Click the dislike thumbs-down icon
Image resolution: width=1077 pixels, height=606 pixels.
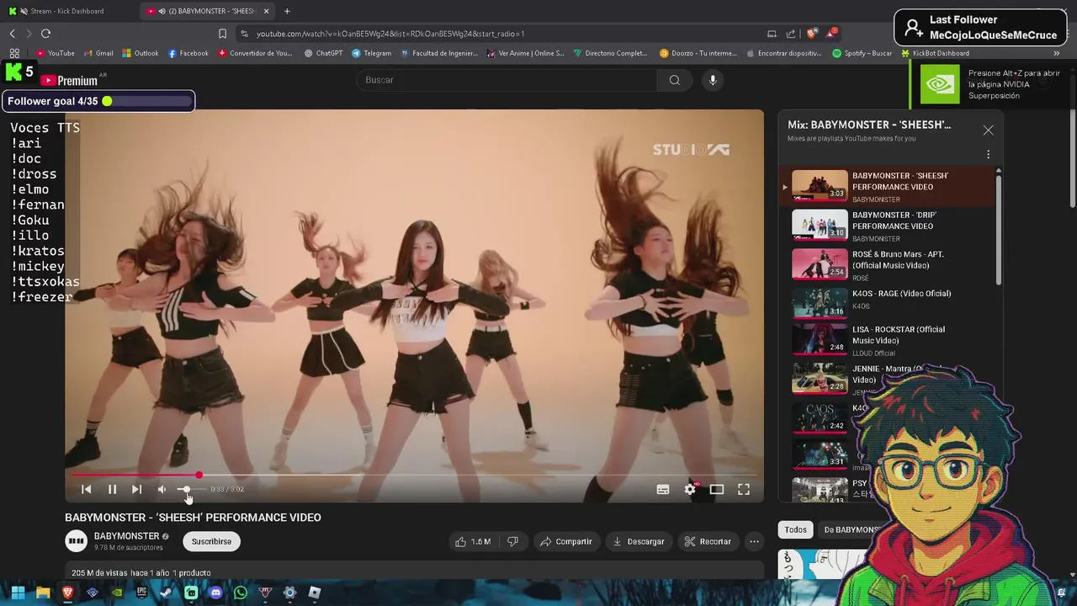click(512, 541)
